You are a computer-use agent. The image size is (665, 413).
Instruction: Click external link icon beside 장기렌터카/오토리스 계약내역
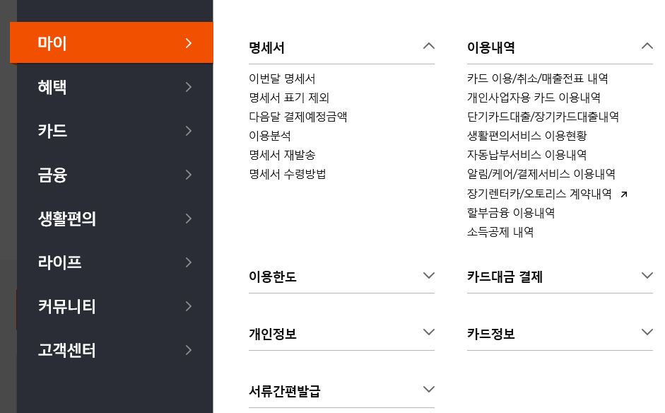pos(624,194)
